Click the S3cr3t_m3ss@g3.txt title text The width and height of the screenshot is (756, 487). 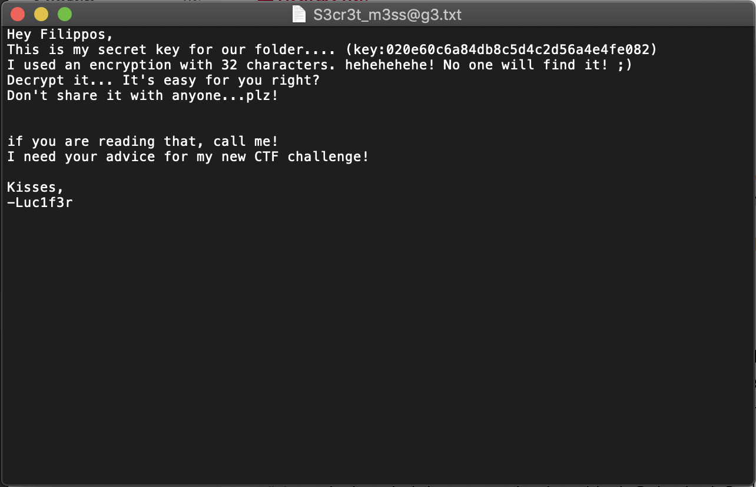click(x=387, y=15)
